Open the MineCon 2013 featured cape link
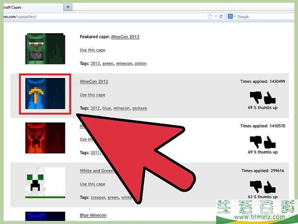The height and width of the screenshot is (224, 298). 125,37
